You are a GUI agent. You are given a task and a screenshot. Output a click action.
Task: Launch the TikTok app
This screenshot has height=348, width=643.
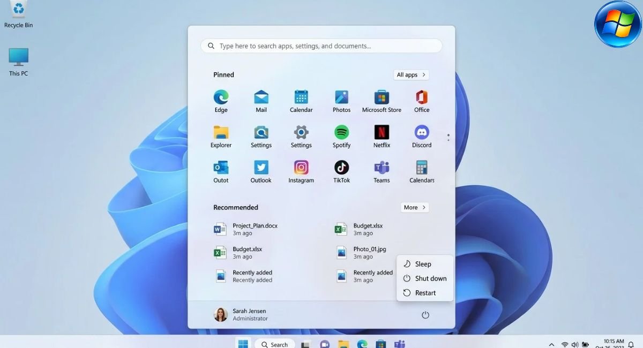(341, 172)
